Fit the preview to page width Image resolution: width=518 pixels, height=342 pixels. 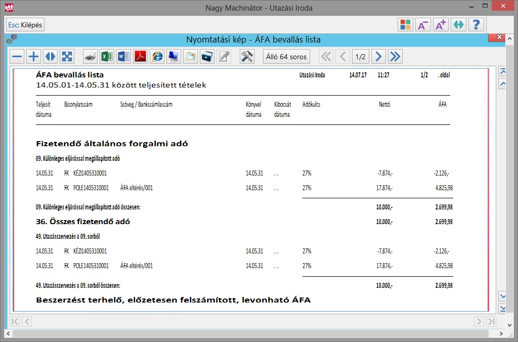[50, 57]
